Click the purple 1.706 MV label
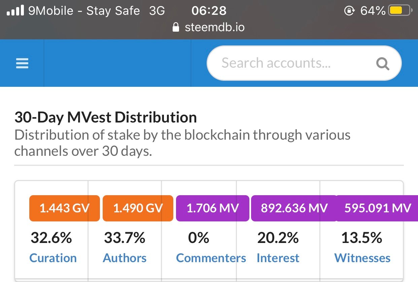Viewport: 418px width, 282px height. 213,208
